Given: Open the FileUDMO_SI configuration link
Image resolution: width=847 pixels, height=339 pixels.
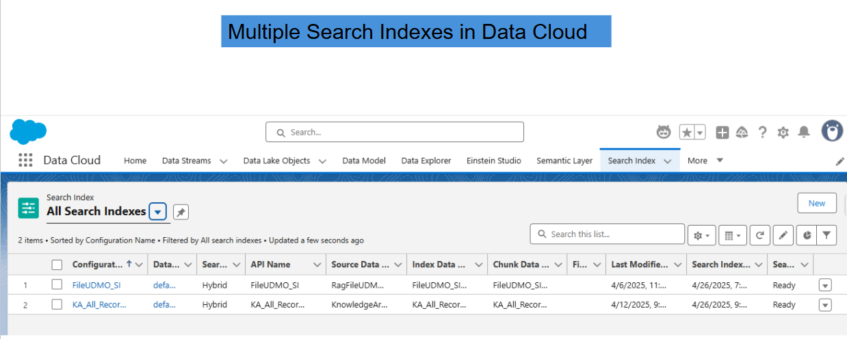Looking at the screenshot, I should pyautogui.click(x=96, y=285).
